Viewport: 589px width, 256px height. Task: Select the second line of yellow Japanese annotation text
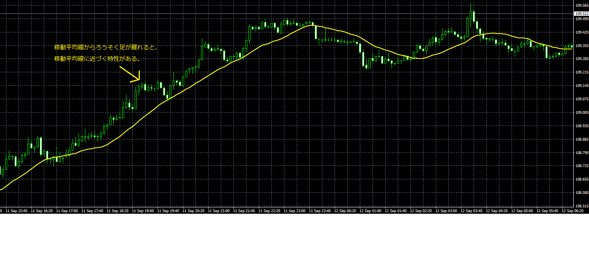coord(98,59)
